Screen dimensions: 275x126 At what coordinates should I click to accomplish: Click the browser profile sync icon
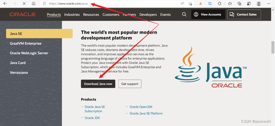click(249, 4)
